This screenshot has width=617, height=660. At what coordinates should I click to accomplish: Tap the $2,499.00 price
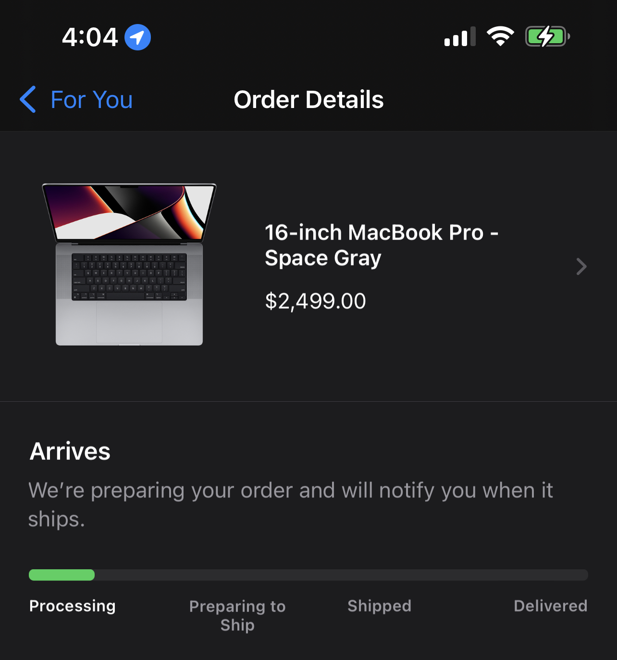point(315,301)
